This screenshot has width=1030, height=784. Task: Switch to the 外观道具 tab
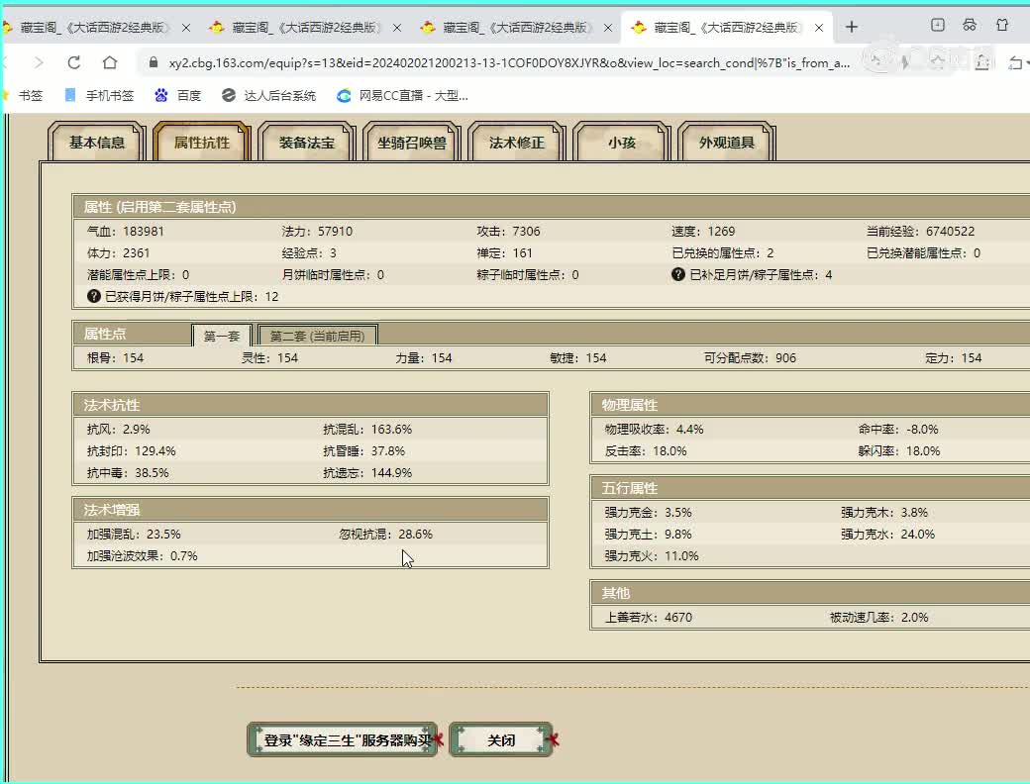click(727, 142)
